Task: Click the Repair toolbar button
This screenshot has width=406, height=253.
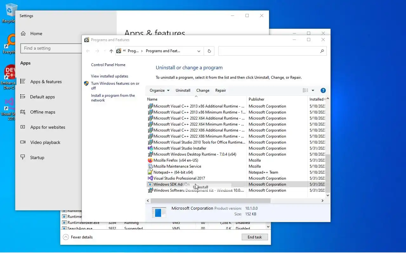Action: pos(220,90)
